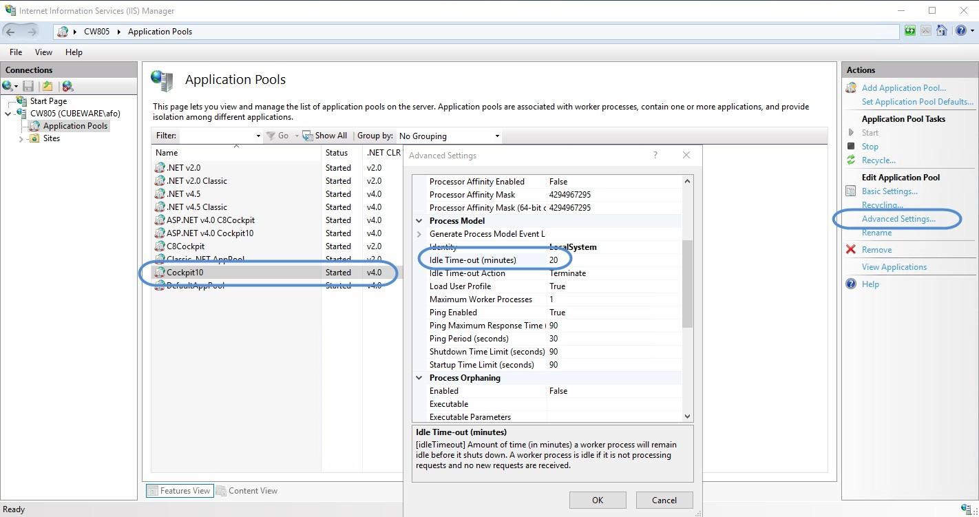Screen dimensions: 979x517
Task: Click Set Application Pool Defaults link
Action: click(918, 102)
